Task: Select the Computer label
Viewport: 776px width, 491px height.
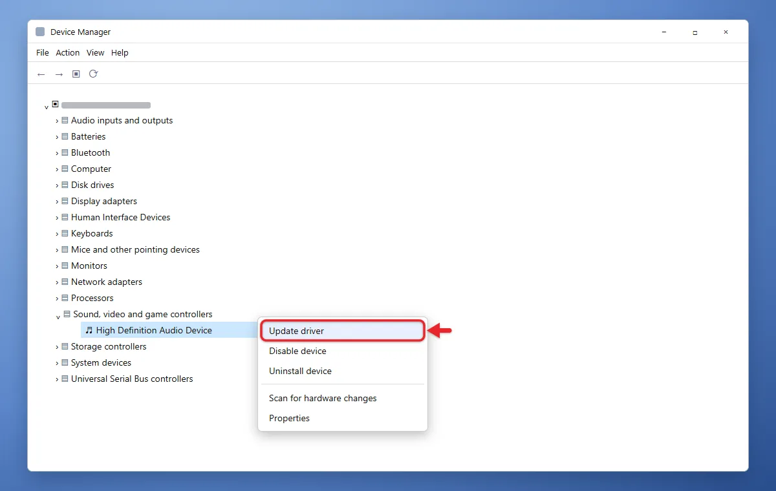Action: 91,169
